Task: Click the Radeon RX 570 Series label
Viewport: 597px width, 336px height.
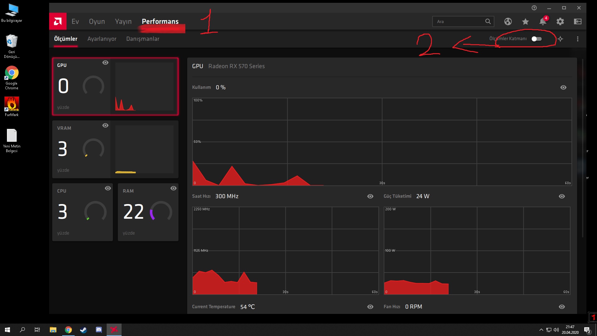Action: tap(237, 66)
